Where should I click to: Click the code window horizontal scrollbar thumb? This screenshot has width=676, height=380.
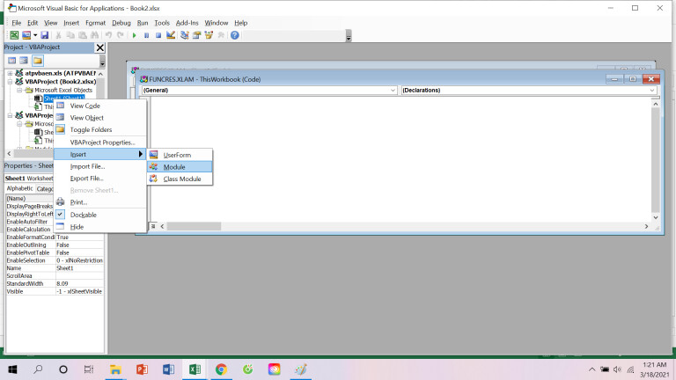click(x=194, y=226)
